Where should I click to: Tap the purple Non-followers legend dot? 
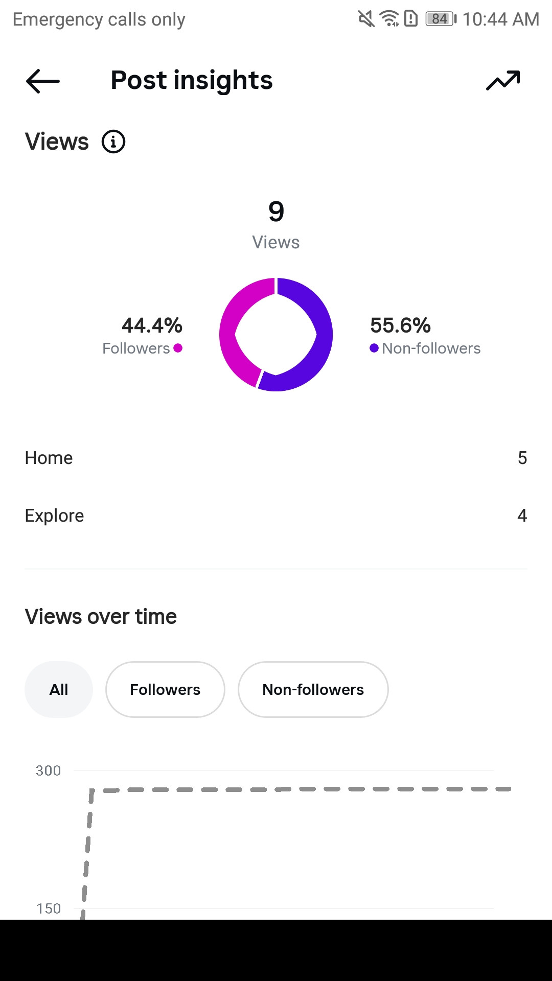click(x=374, y=348)
